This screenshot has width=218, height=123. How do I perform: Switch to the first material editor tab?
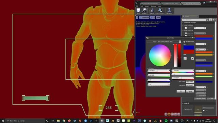click(151, 3)
